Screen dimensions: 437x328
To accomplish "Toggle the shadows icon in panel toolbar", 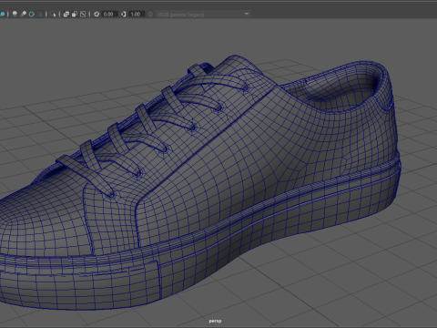I will click(15, 14).
